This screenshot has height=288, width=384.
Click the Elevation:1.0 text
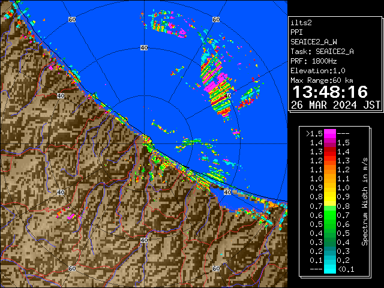pyautogui.click(x=318, y=71)
